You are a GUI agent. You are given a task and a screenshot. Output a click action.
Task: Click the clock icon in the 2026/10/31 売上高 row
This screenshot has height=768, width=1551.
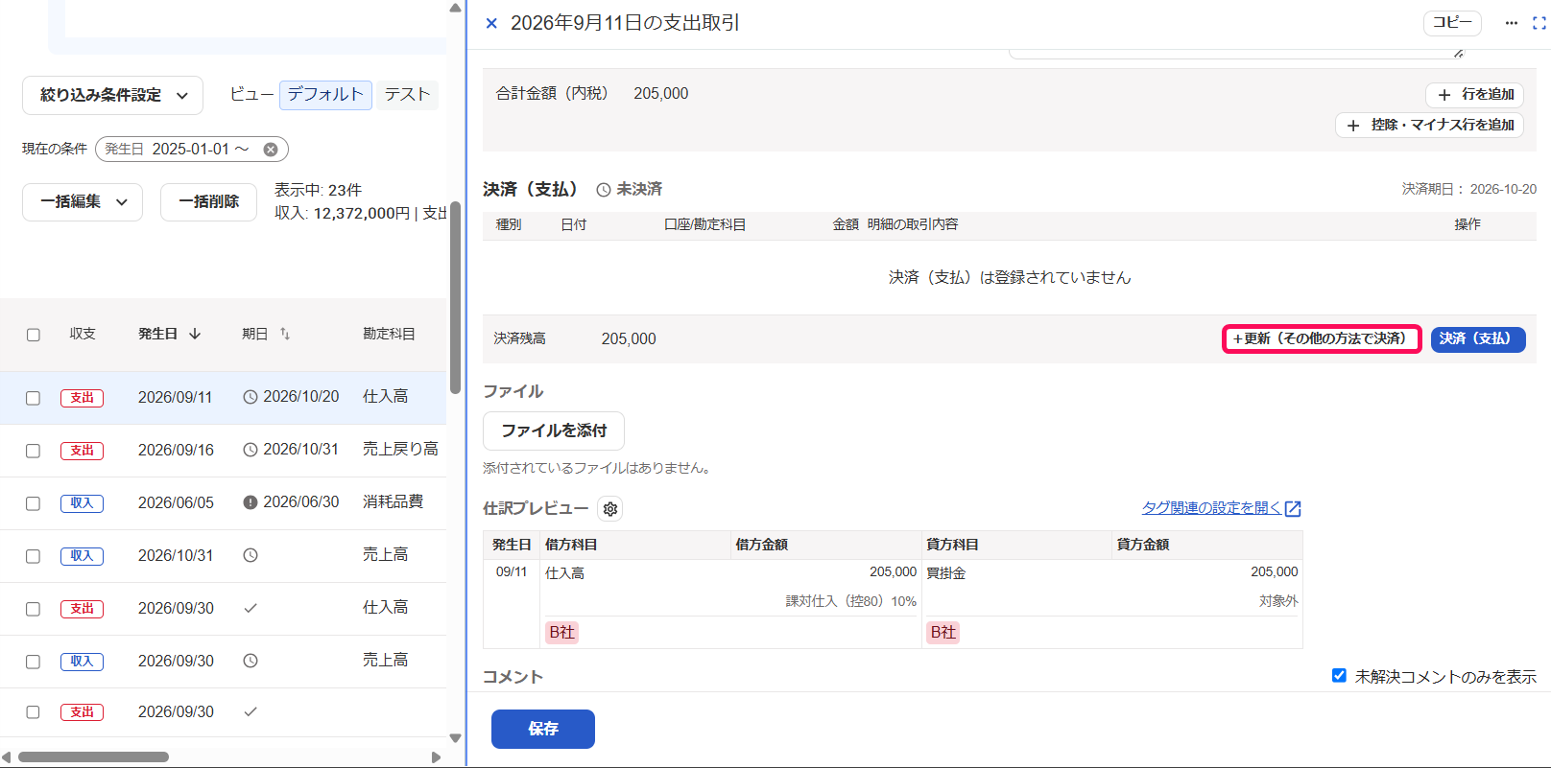click(x=251, y=555)
